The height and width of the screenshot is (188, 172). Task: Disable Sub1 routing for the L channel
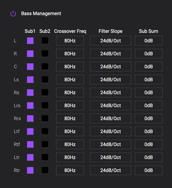30,41
